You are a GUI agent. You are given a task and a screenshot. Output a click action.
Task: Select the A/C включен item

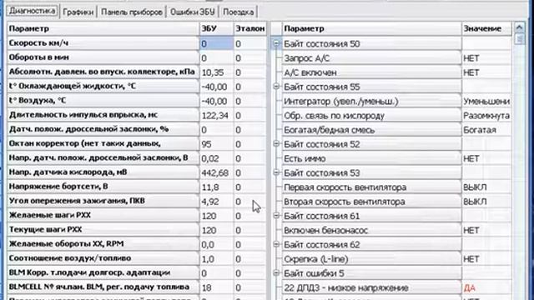371,72
